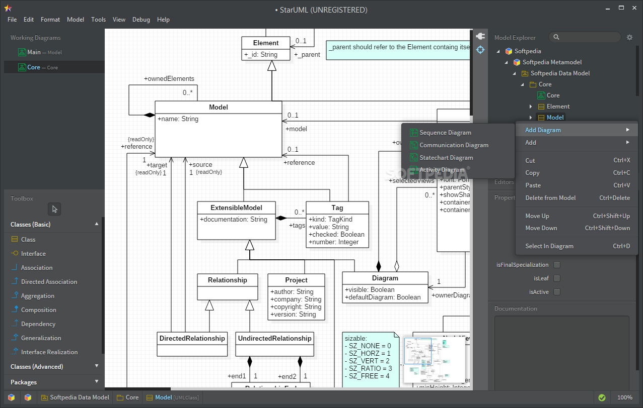Activate the select pointer tool in Toolbox
Image resolution: width=643 pixels, height=408 pixels.
coord(54,209)
